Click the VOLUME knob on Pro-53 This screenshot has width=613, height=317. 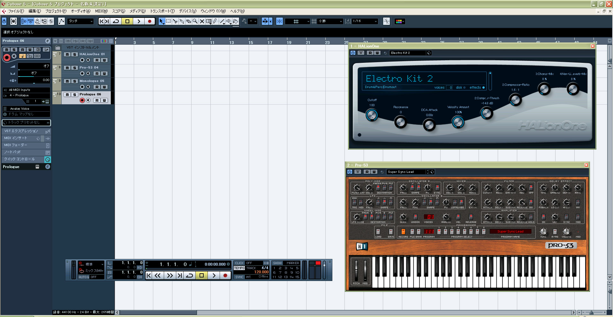pyautogui.click(x=566, y=232)
